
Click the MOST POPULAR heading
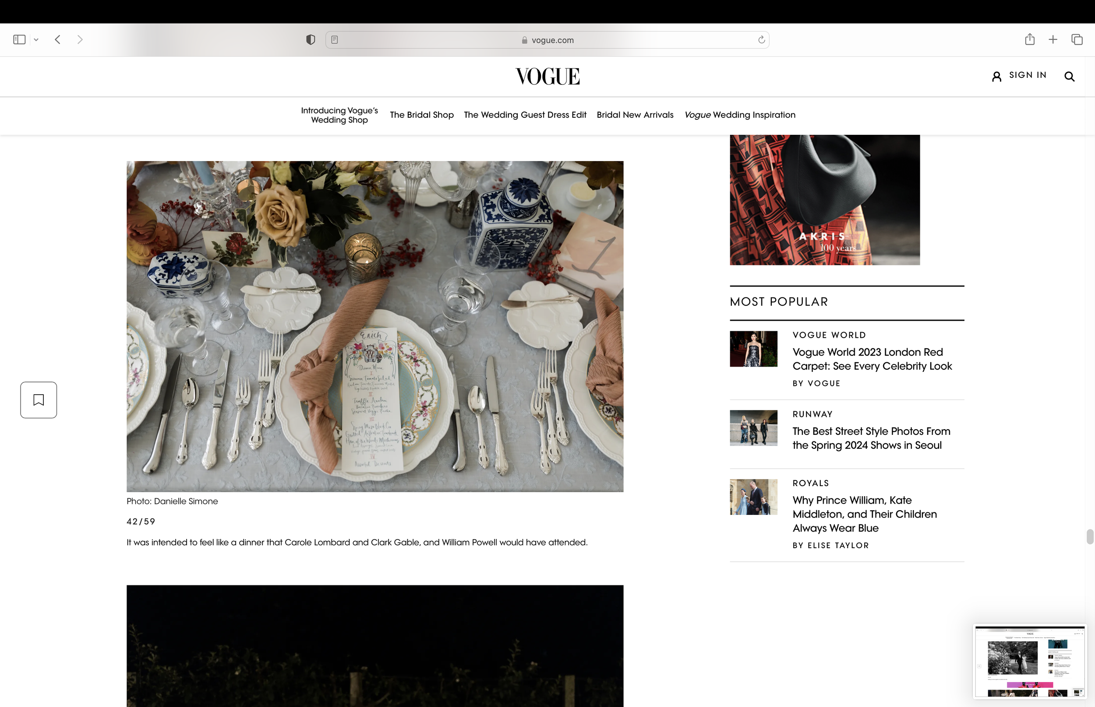pos(778,301)
